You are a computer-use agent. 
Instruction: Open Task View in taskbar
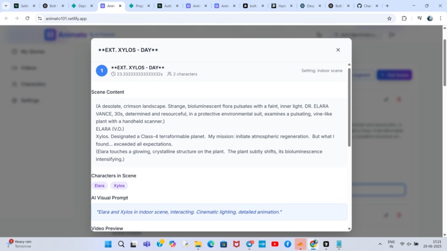pyautogui.click(x=134, y=244)
